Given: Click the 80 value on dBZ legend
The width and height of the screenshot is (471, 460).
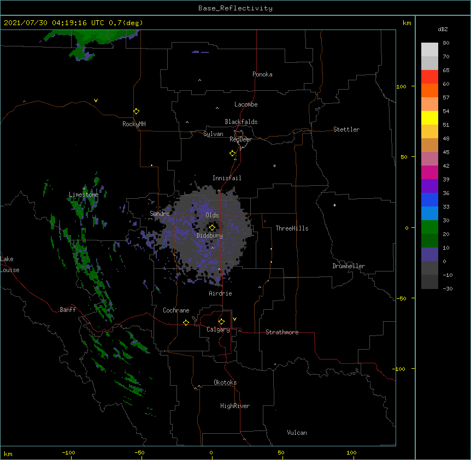Looking at the screenshot, I should point(446,43).
